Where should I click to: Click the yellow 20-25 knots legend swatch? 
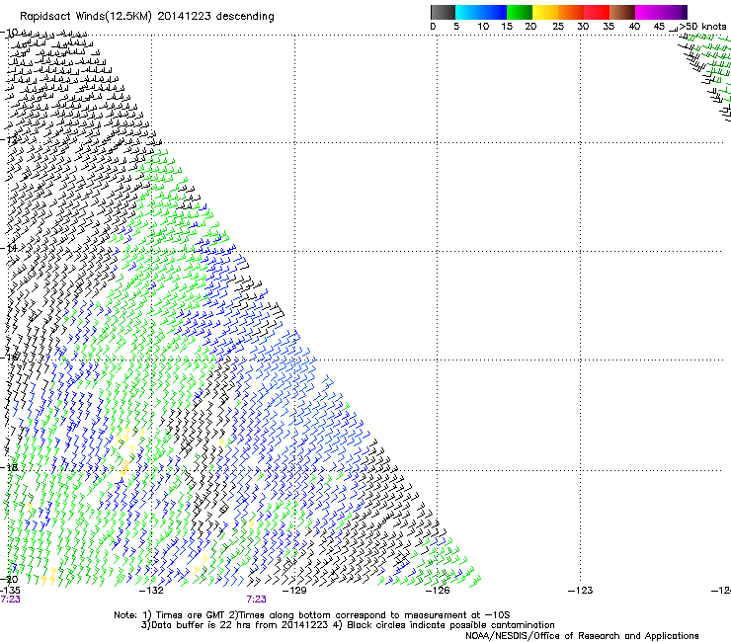(x=545, y=12)
